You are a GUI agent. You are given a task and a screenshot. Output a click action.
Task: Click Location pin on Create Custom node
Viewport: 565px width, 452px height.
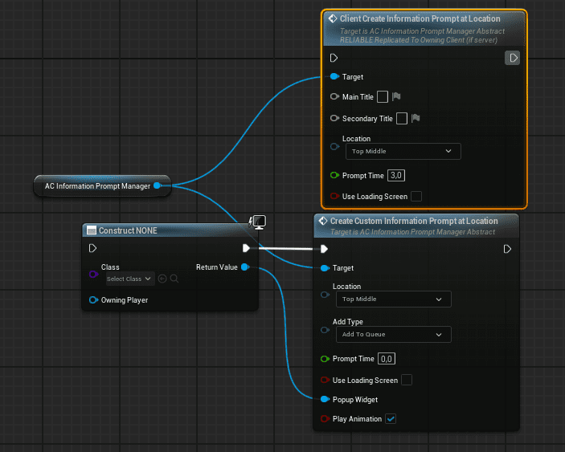(x=325, y=295)
